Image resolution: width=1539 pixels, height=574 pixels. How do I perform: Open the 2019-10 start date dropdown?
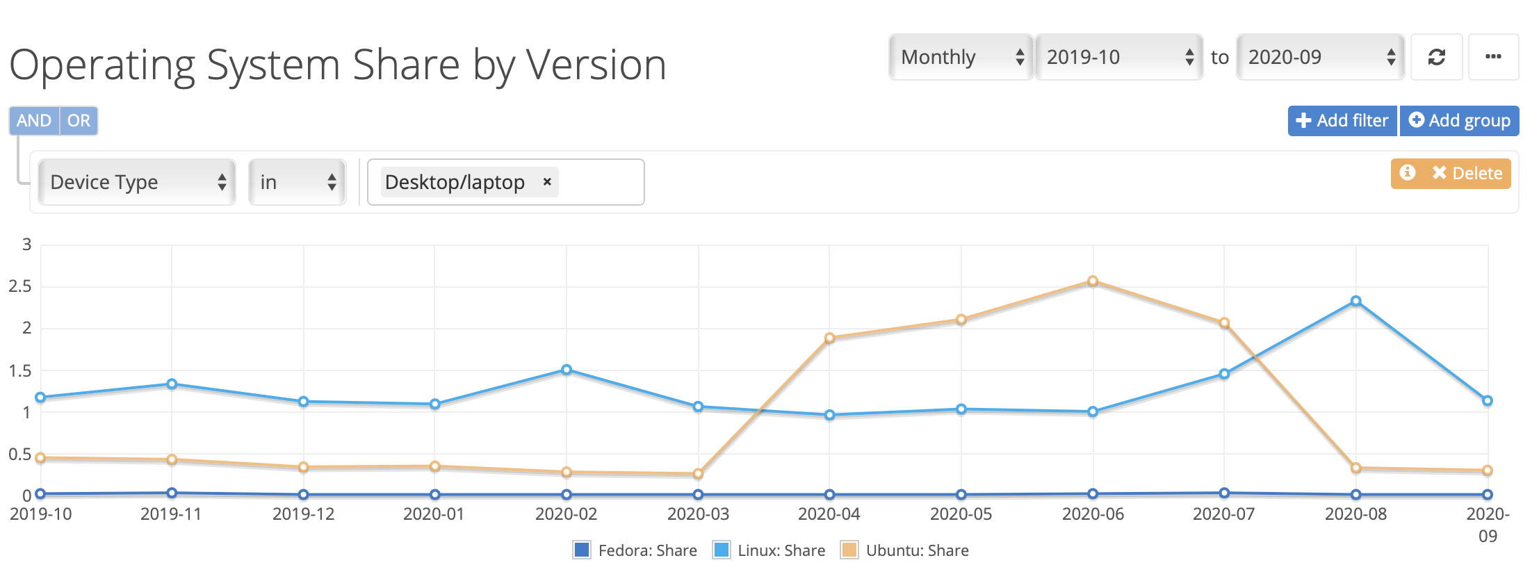click(x=1119, y=57)
